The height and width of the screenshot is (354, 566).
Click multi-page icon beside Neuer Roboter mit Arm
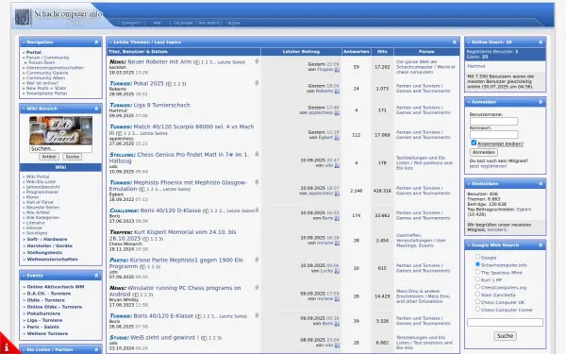tap(196, 62)
